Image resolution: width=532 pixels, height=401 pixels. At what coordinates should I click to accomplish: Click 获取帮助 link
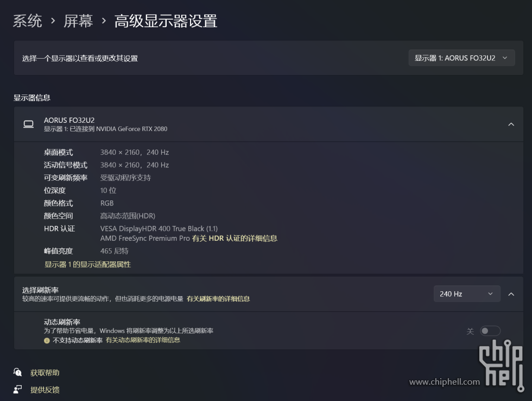45,373
